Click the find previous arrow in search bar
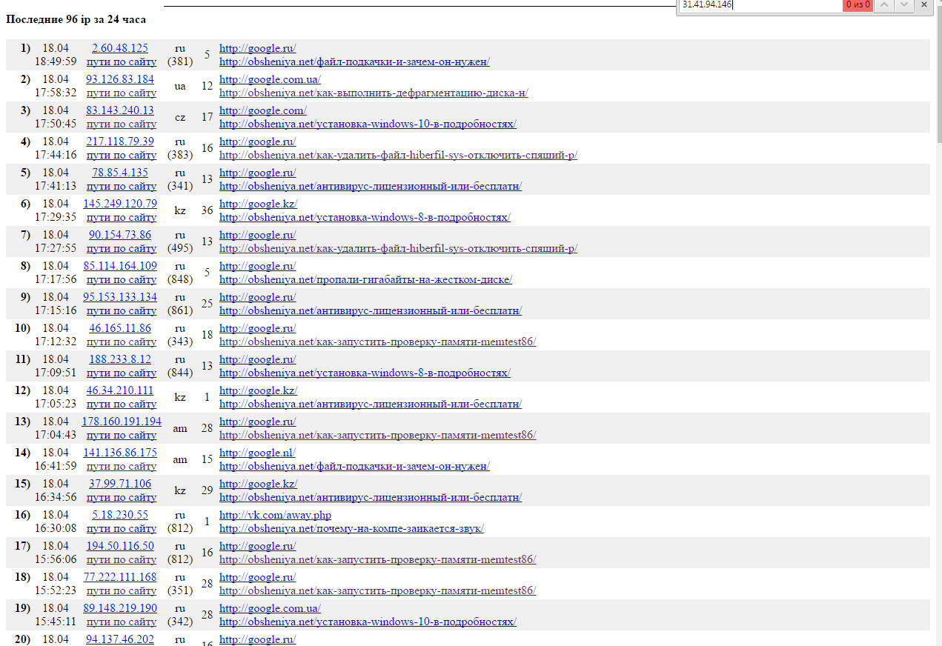This screenshot has width=942, height=646. (x=884, y=4)
